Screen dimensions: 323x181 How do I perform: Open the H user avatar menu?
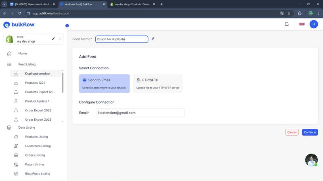314,24
